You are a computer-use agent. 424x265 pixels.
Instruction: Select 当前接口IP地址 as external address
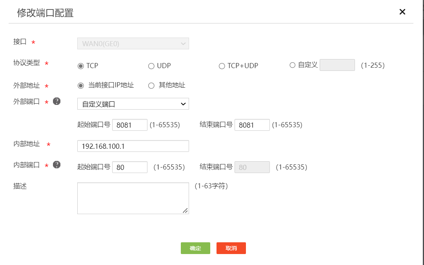(81, 86)
